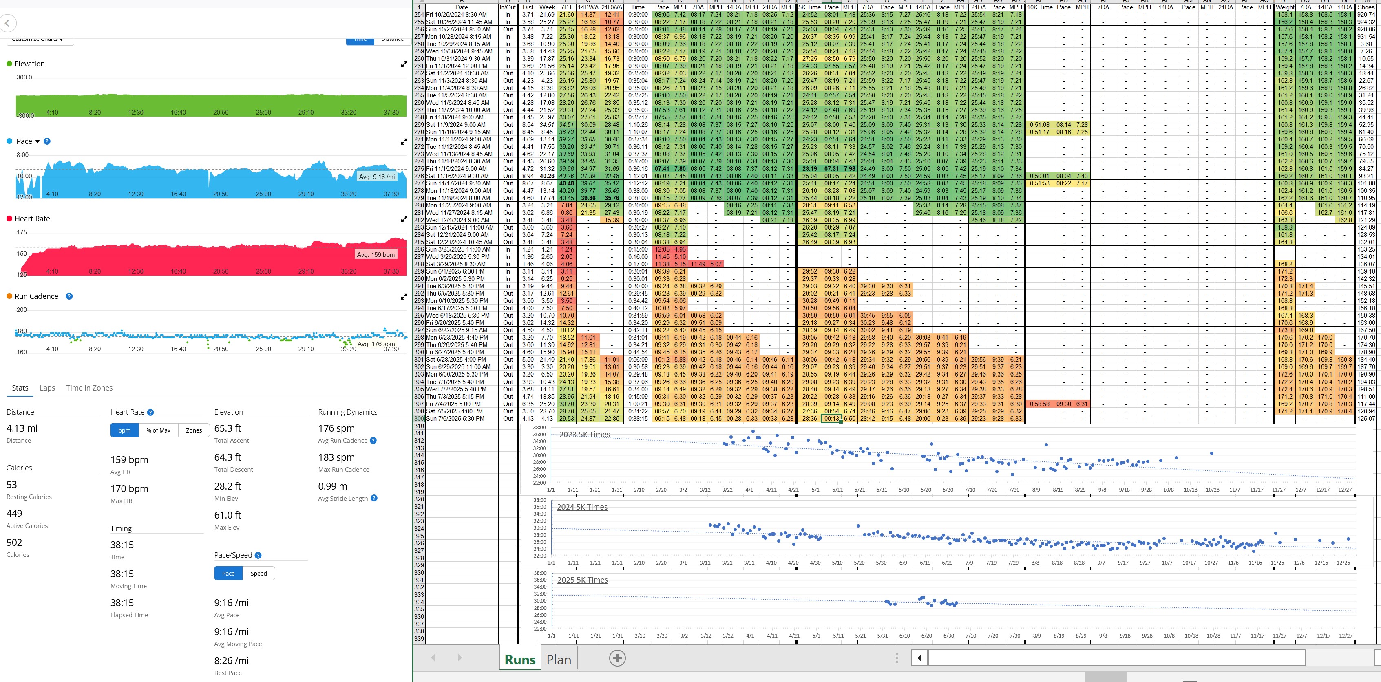1381x682 pixels.
Task: Switch heart rate display to % of Max
Action: [158, 430]
